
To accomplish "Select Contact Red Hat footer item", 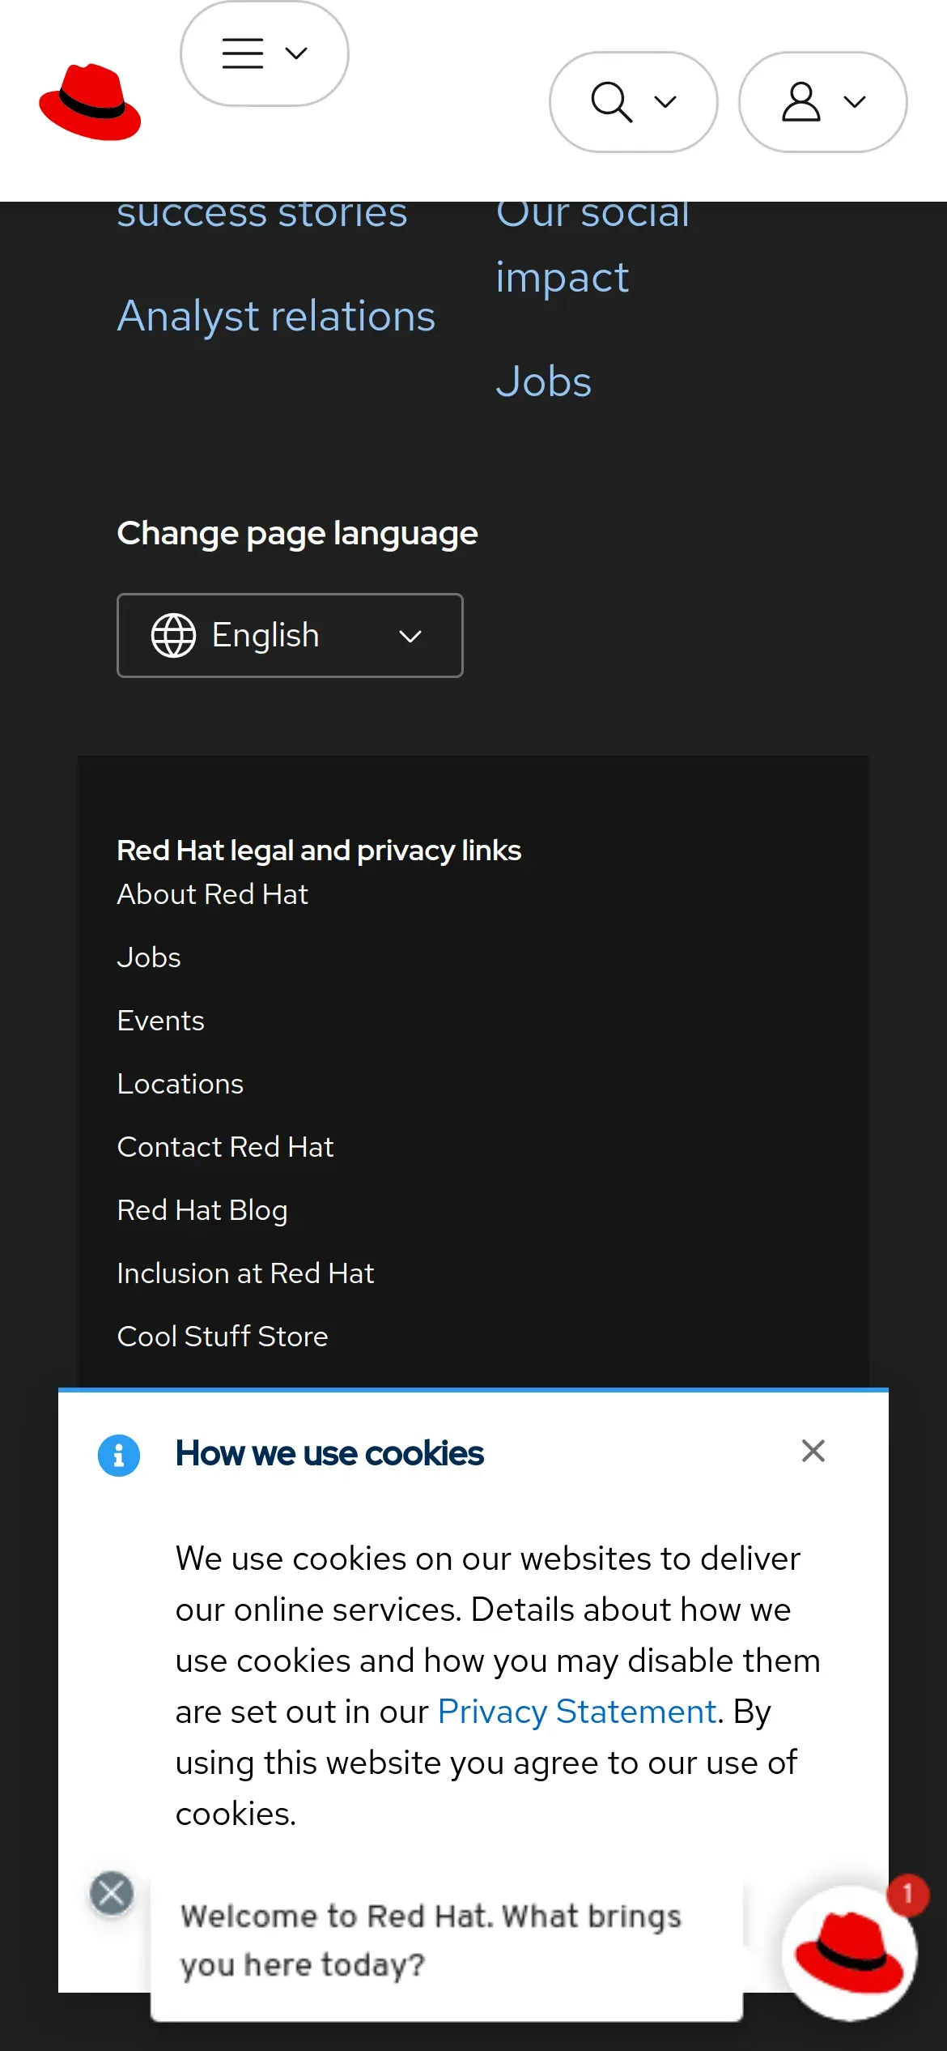I will pyautogui.click(x=226, y=1147).
